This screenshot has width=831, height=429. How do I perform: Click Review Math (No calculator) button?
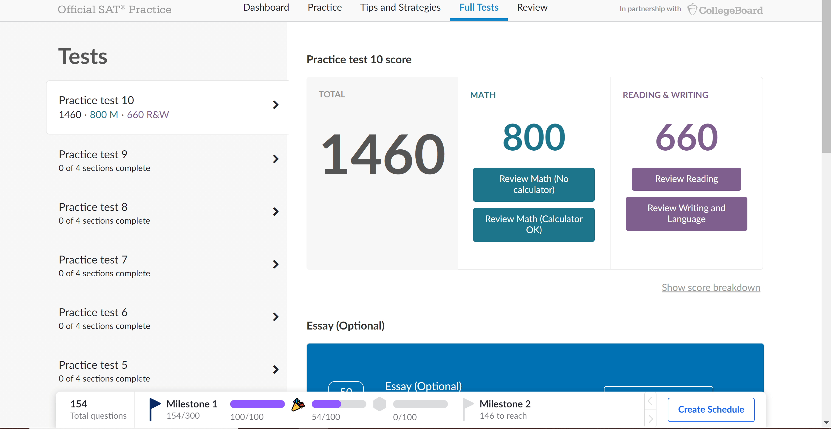pos(534,185)
